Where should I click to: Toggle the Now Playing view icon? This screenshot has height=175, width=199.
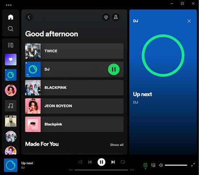click(146, 165)
